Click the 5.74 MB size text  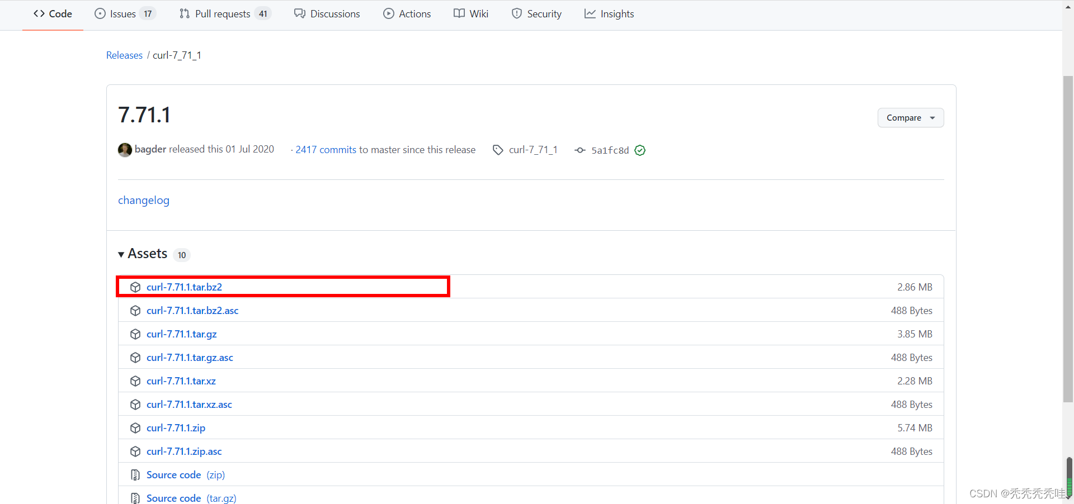pos(915,428)
